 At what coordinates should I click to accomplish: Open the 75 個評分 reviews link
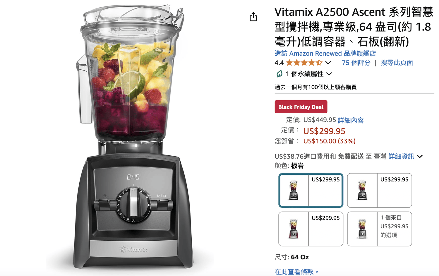(x=356, y=63)
